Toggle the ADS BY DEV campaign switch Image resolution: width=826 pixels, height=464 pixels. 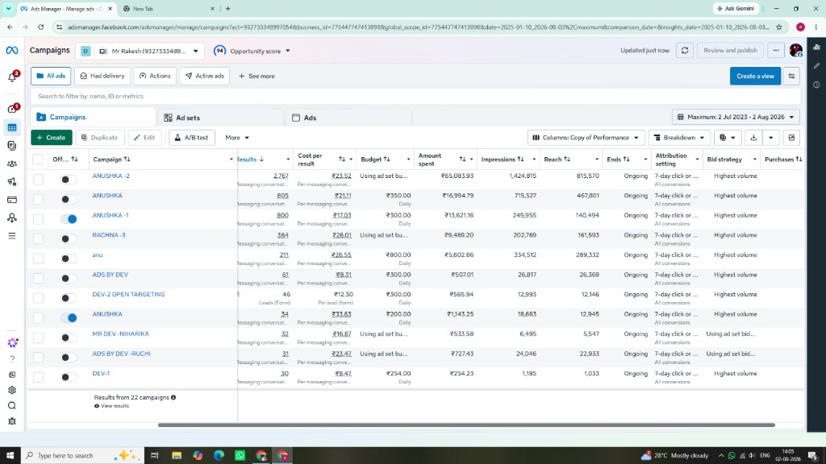pos(68,278)
